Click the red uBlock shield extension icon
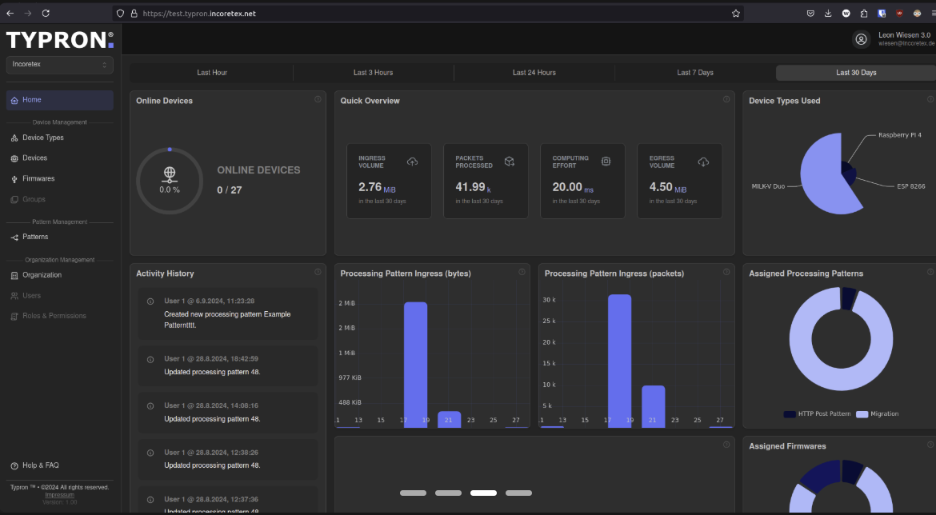This screenshot has height=515, width=936. [899, 13]
